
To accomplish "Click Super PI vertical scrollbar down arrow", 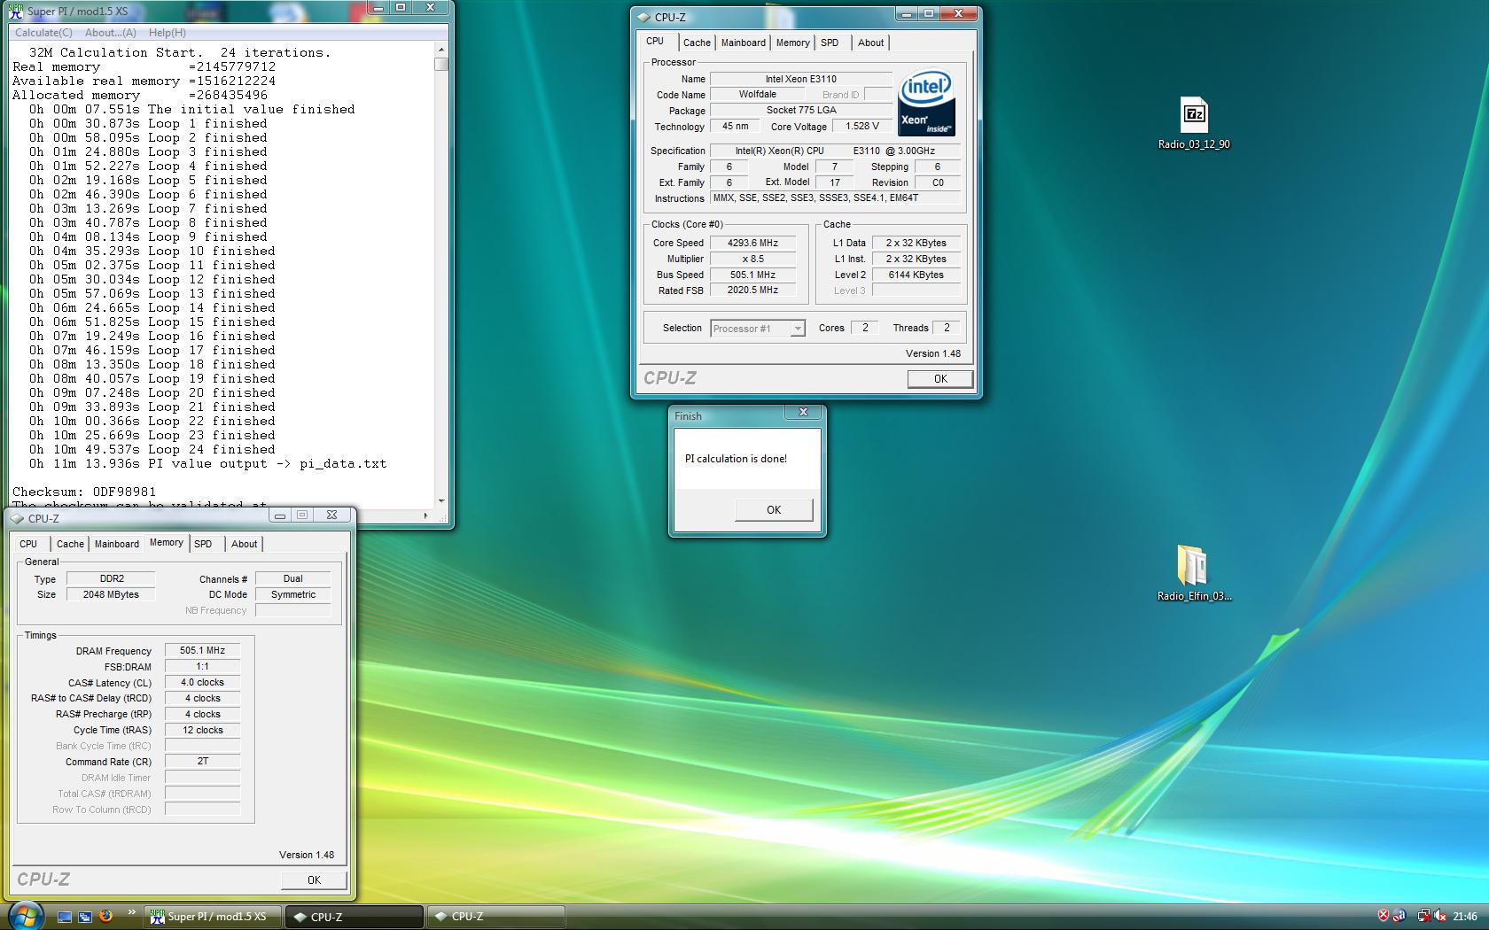I will click(x=441, y=500).
